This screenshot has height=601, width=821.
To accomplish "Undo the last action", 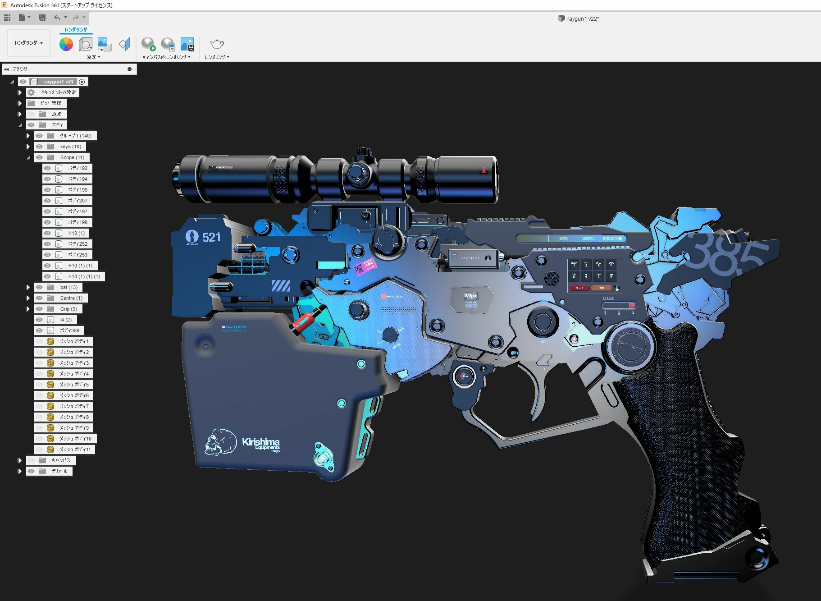I will [x=57, y=18].
